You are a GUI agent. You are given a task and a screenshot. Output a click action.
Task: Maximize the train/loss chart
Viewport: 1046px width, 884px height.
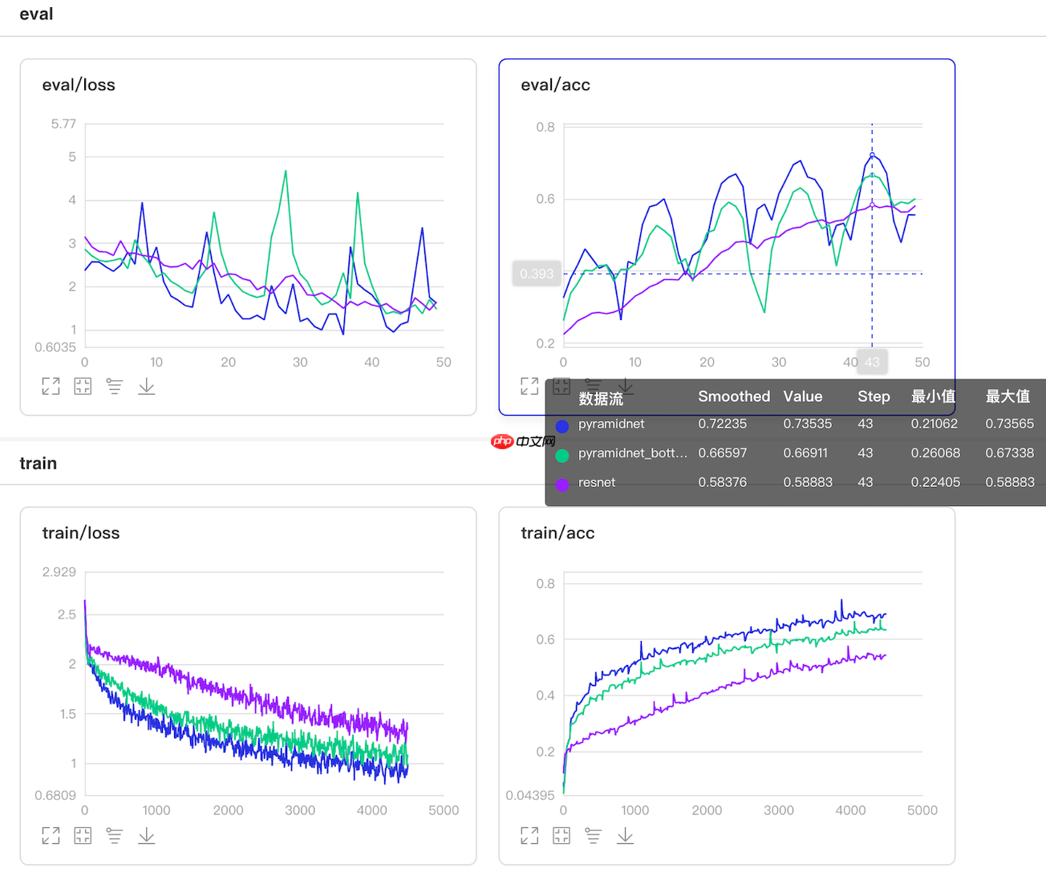(51, 836)
